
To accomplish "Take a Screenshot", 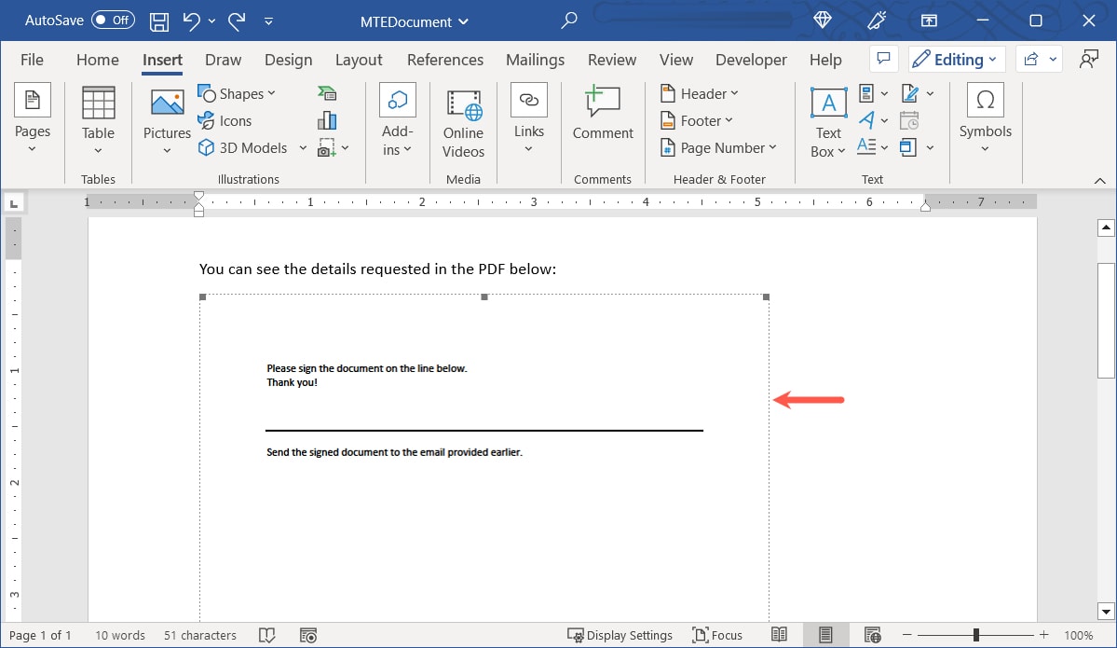I will coord(325,146).
